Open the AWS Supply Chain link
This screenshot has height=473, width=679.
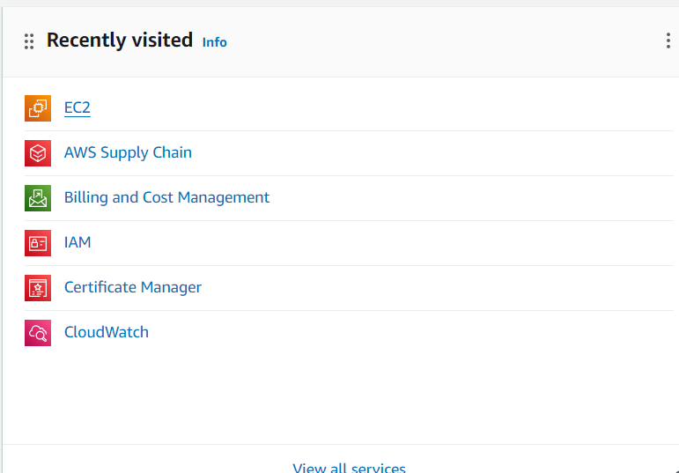click(x=128, y=152)
